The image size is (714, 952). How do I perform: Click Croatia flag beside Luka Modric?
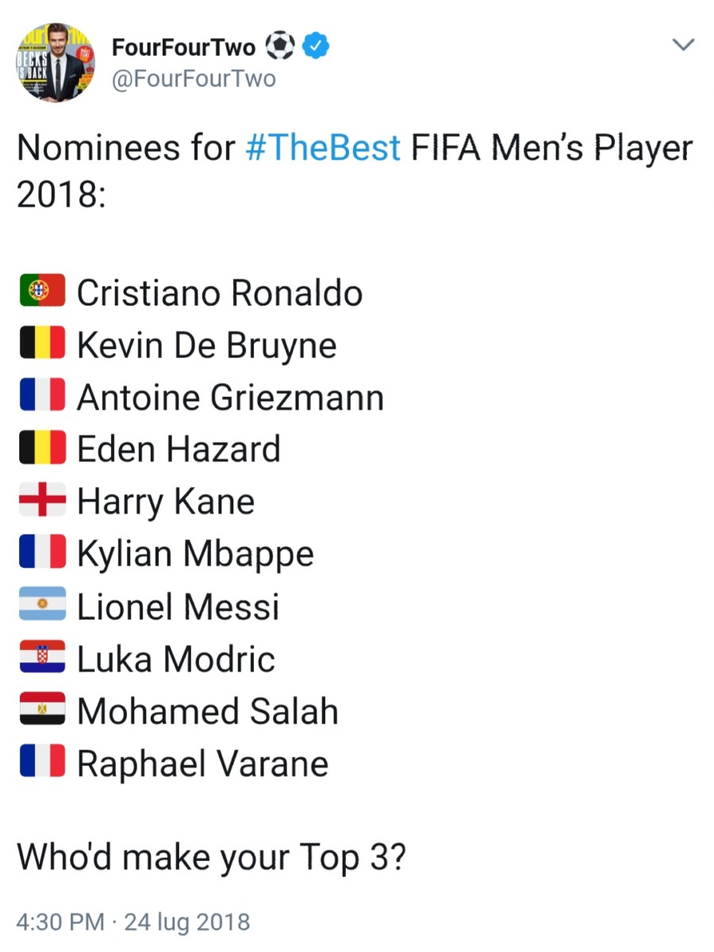[x=42, y=658]
